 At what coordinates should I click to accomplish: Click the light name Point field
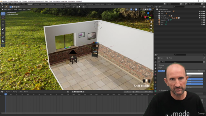tap(182, 62)
